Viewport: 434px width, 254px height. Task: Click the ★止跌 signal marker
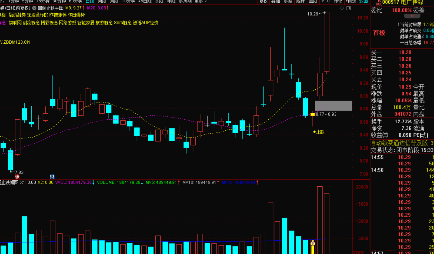(x=319, y=132)
